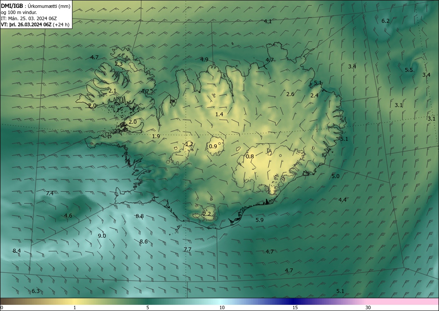
Task: Click the dark navy segment of the color scale
Action: point(294,301)
